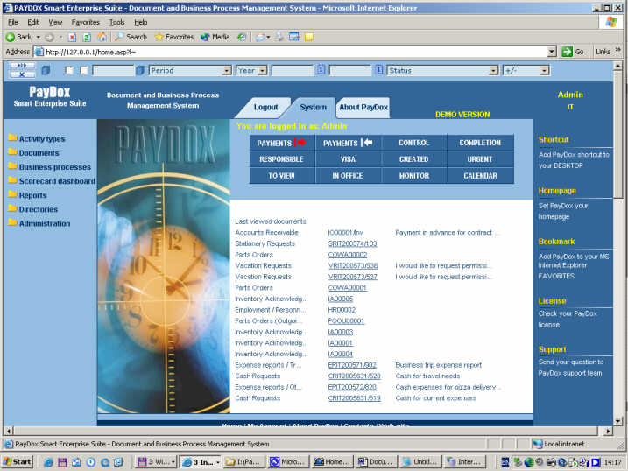Click the Print icon in toolbar

(x=279, y=37)
